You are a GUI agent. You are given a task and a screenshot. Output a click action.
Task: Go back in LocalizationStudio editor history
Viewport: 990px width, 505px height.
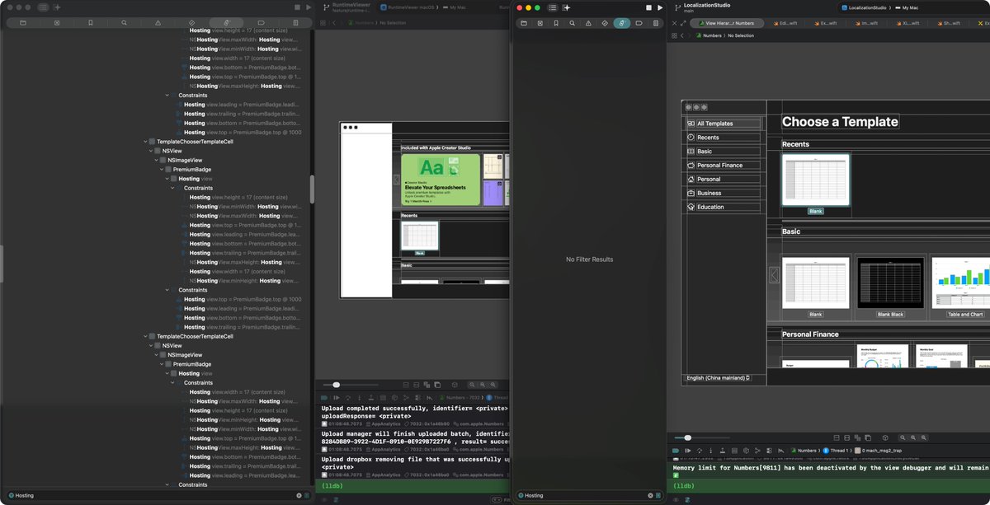tap(681, 35)
